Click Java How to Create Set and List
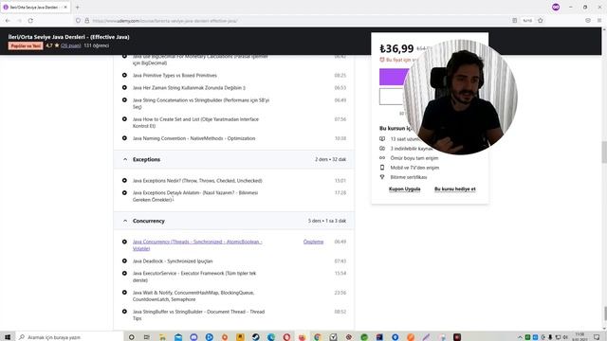 click(195, 122)
